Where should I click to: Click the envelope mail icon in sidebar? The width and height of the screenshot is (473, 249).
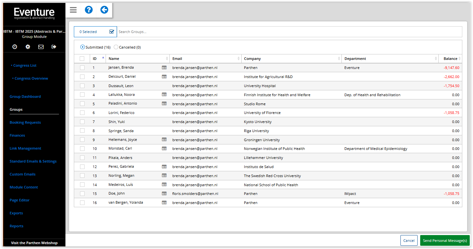41,47
